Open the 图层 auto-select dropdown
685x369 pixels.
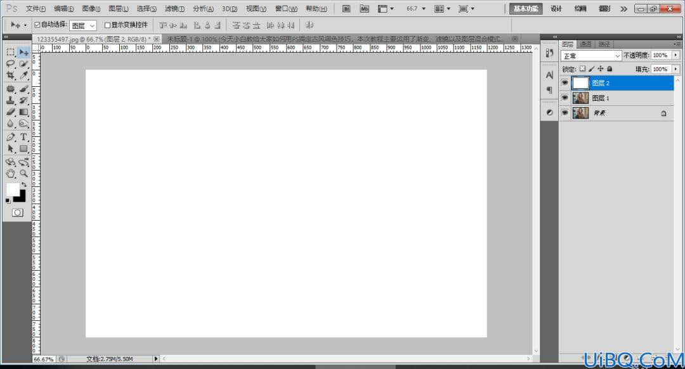82,26
